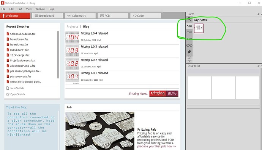Image resolution: width=262 pixels, height=150 pixels.
Task: Click the bin list scroll-down arrow
Action: pyautogui.click(x=189, y=61)
